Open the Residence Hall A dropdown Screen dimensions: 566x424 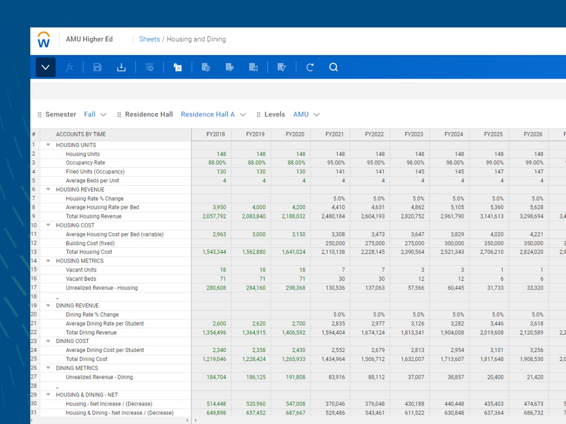pyautogui.click(x=213, y=114)
